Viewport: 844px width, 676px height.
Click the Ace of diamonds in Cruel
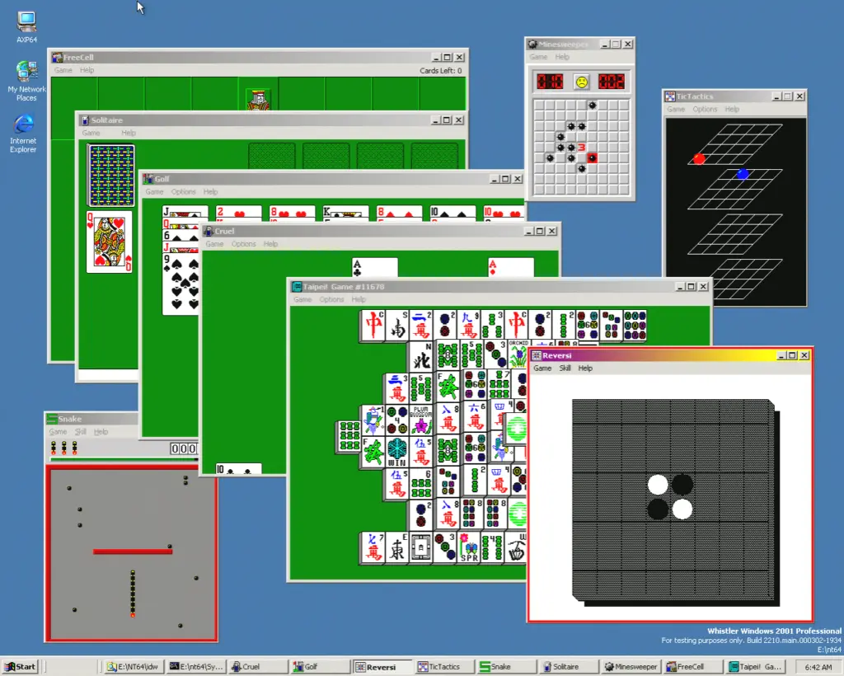(511, 267)
